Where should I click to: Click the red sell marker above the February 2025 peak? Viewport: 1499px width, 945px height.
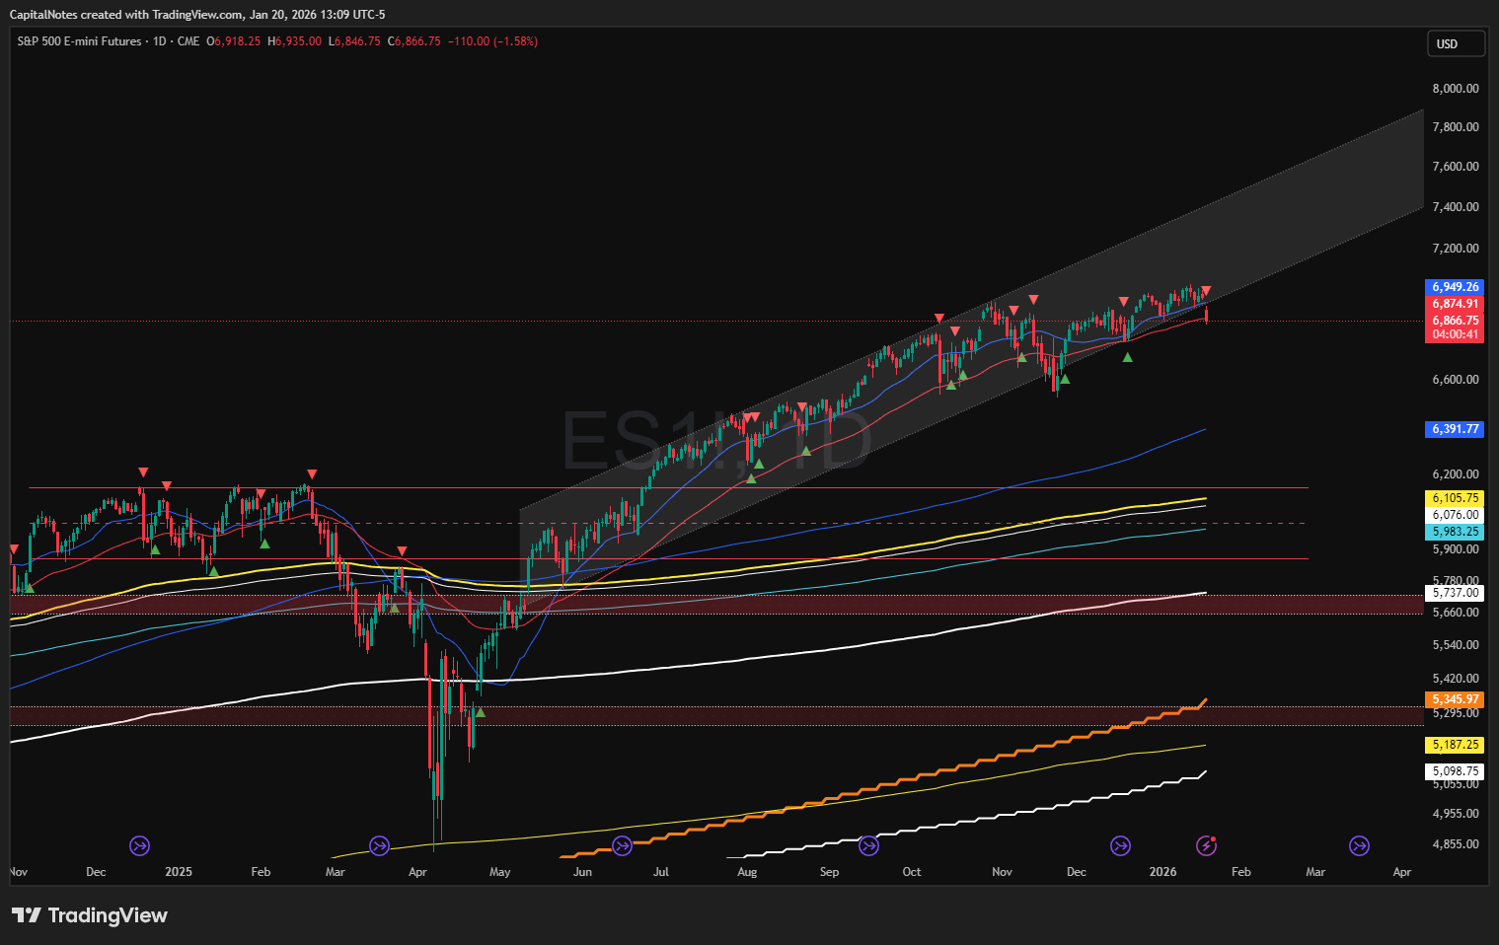(x=312, y=473)
